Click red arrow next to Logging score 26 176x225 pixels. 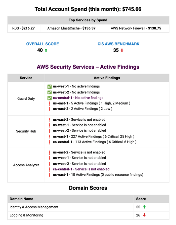pos(144,215)
